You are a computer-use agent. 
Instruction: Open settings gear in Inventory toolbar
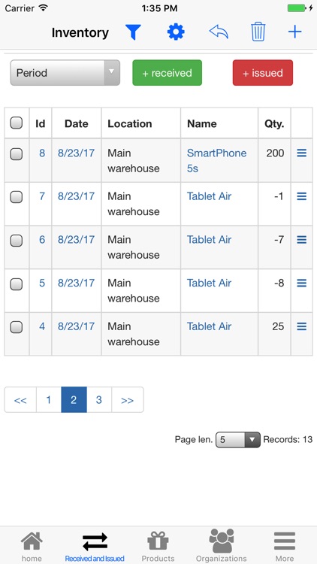(176, 32)
